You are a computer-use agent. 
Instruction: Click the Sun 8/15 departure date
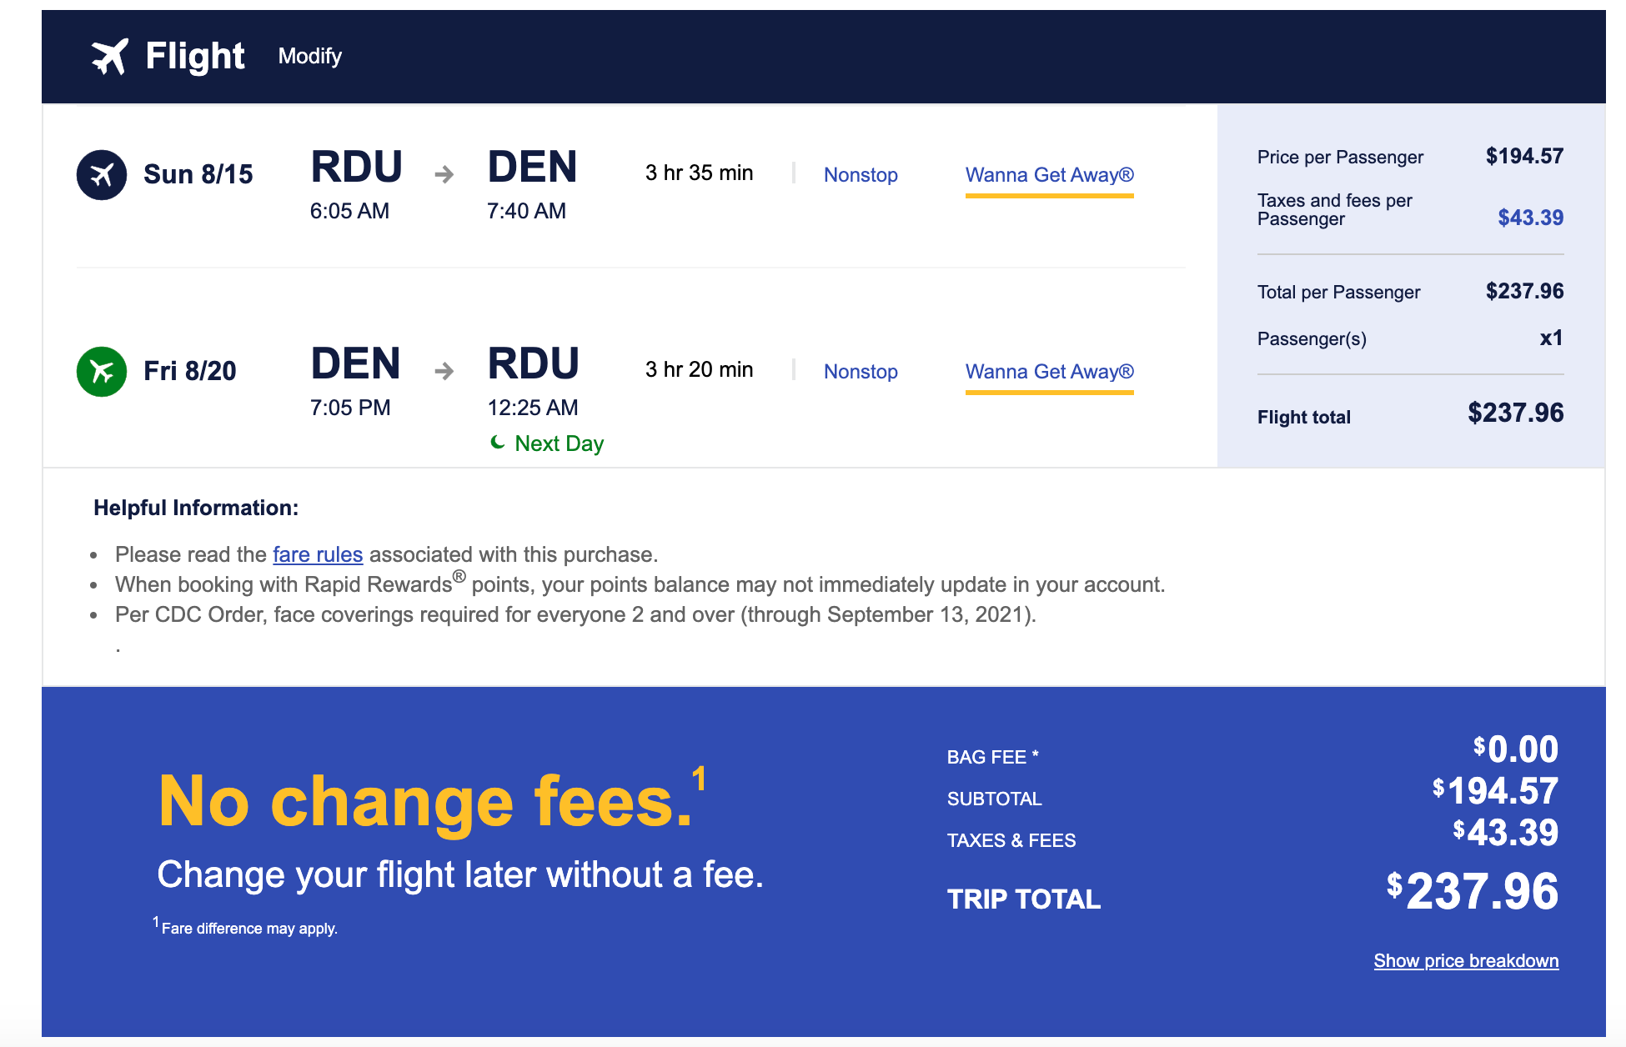point(198,174)
